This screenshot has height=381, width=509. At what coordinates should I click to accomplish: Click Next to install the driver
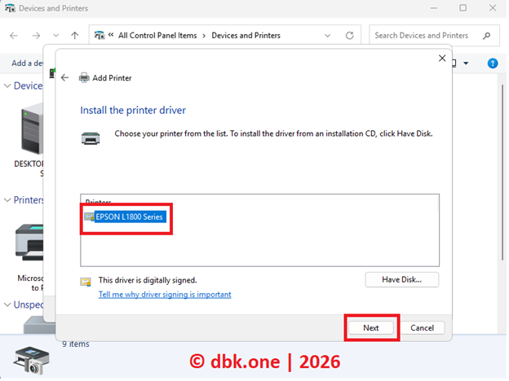[371, 327]
